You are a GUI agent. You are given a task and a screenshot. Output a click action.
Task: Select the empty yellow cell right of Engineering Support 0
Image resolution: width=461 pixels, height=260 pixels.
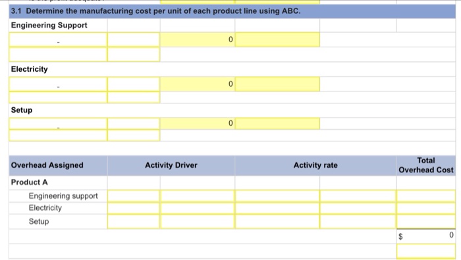point(277,39)
